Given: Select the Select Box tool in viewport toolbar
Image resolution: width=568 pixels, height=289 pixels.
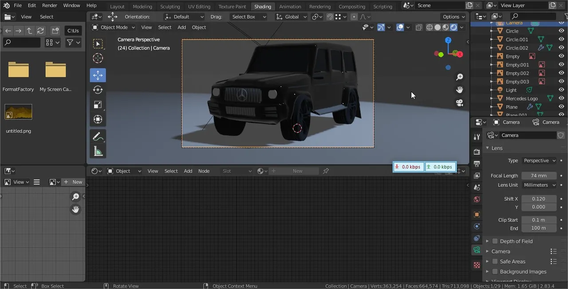Looking at the screenshot, I should [98, 43].
